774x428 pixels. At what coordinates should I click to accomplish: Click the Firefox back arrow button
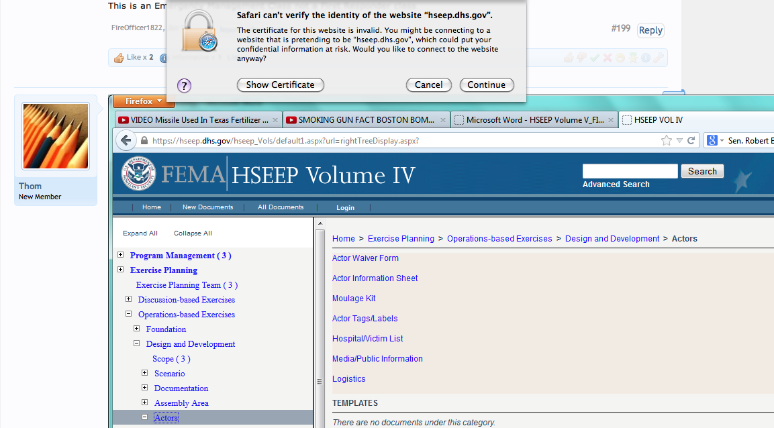coord(127,140)
